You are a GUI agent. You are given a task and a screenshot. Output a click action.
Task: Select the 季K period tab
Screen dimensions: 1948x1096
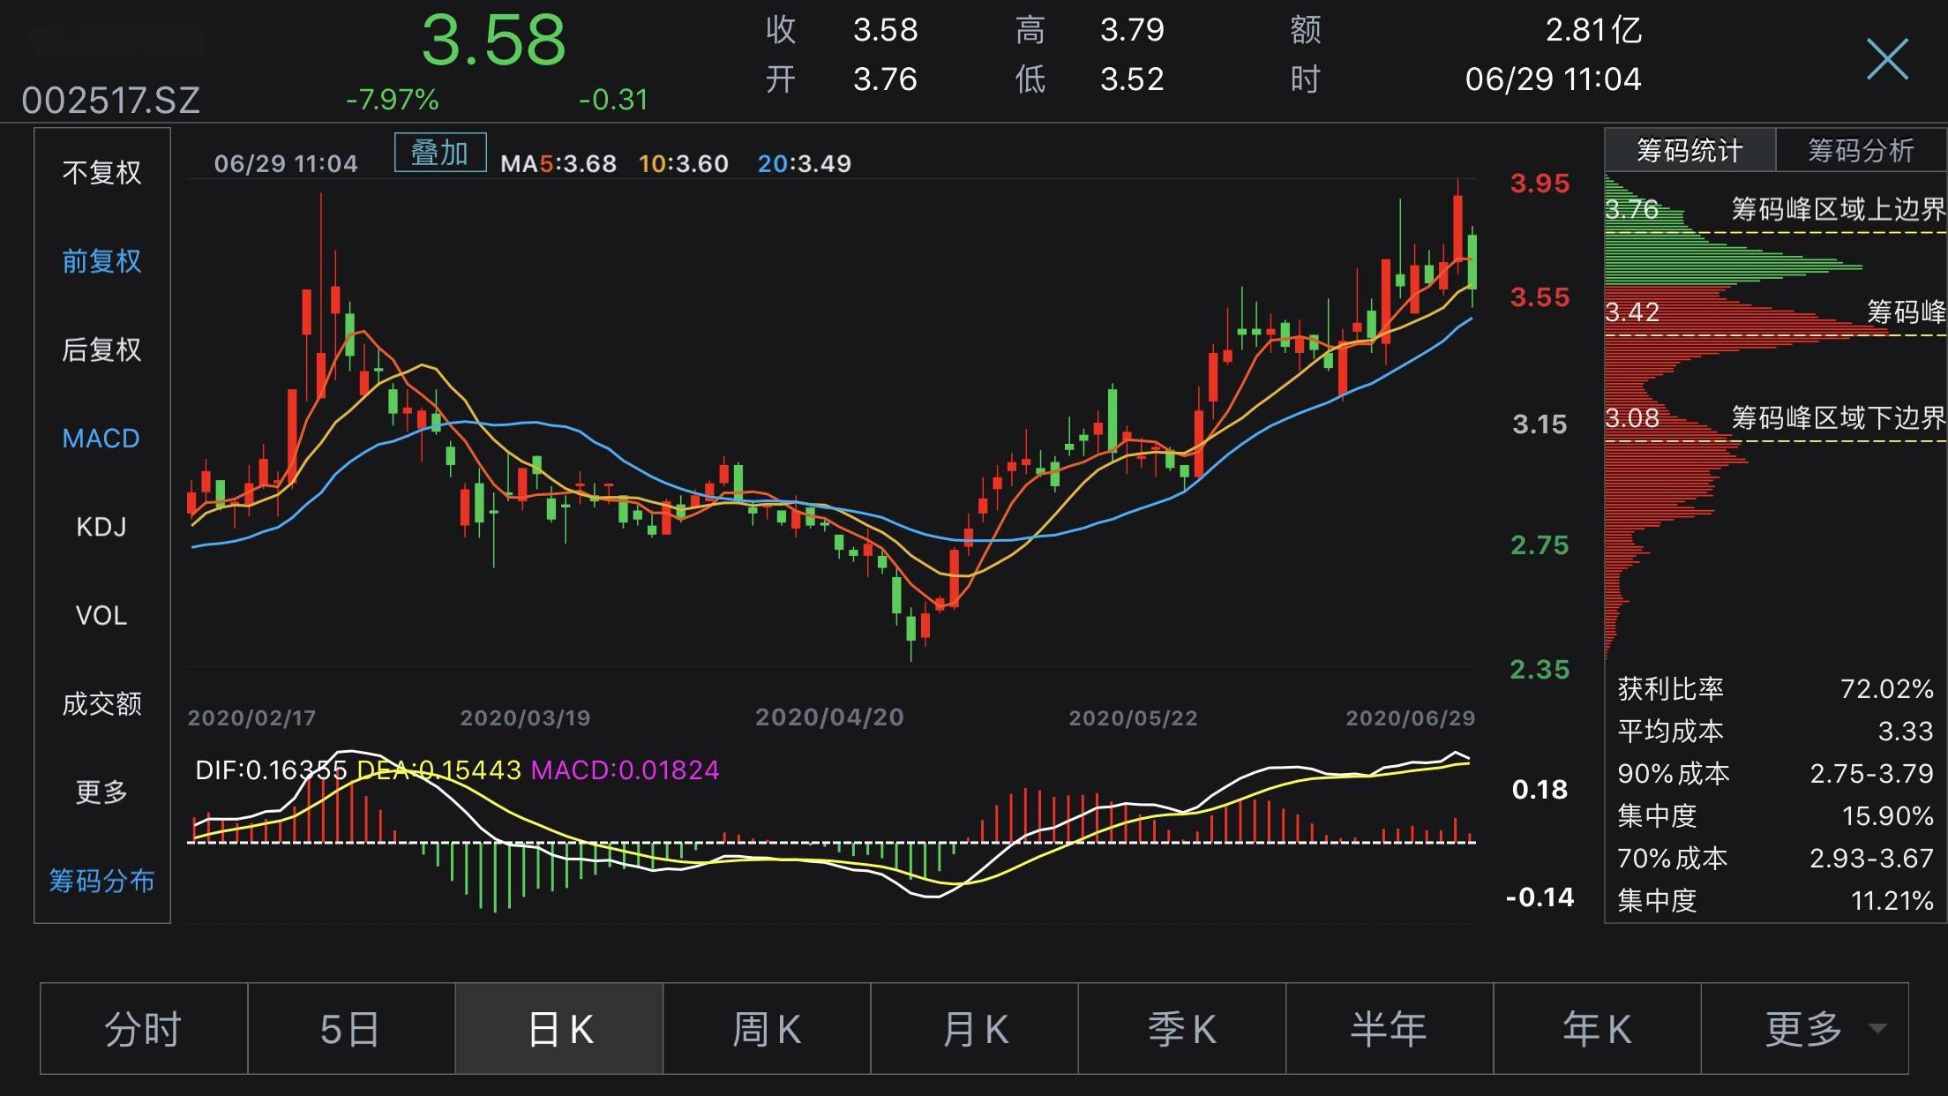[x=1182, y=1029]
